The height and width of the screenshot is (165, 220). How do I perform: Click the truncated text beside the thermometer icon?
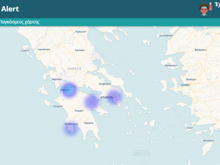[217, 5]
